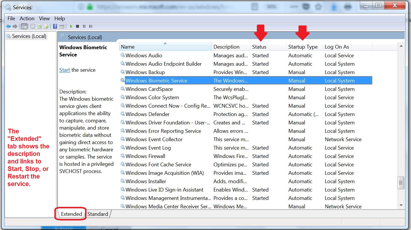Click the gear icon of Windows Color System
The image size is (411, 230).
[x=123, y=97]
